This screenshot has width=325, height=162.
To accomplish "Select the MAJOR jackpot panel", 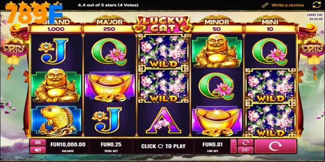I will 109,25.
